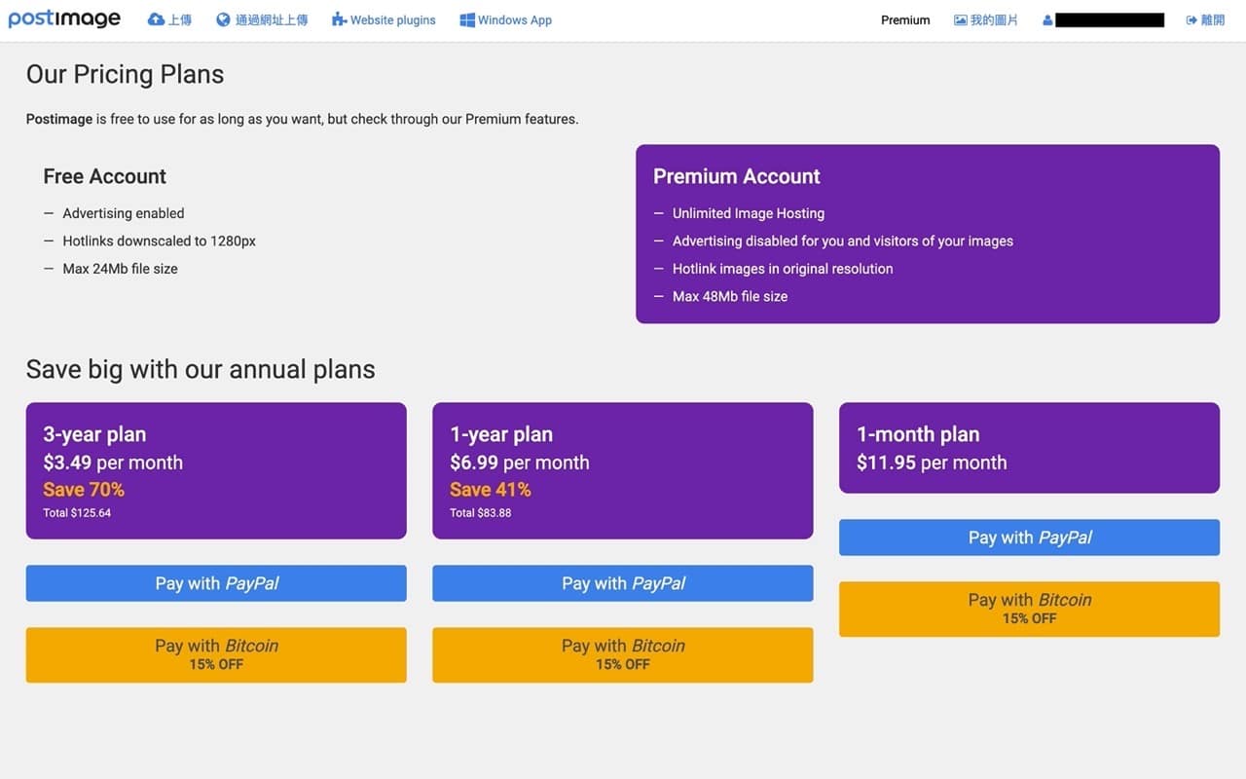Open the Premium menu item
The width and height of the screenshot is (1246, 779).
click(x=905, y=19)
